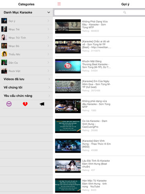
Task: Expand the Gợi ý row chevron
Action: click(x=48, y=21)
